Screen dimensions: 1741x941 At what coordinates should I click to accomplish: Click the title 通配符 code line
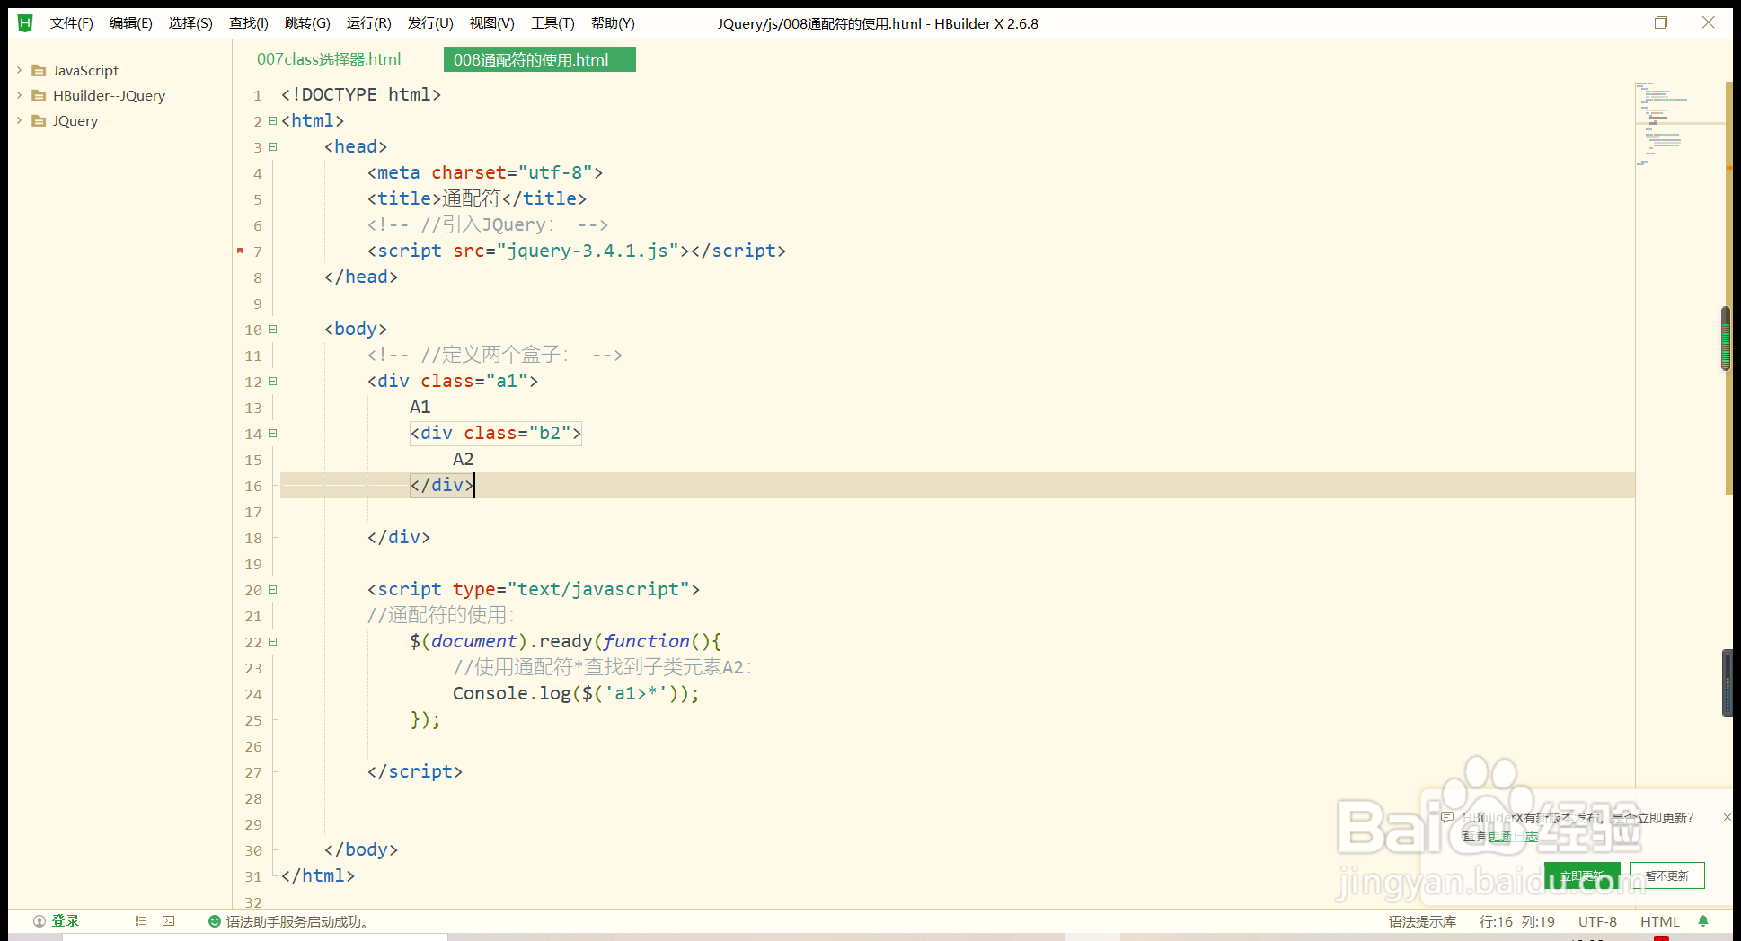point(477,198)
